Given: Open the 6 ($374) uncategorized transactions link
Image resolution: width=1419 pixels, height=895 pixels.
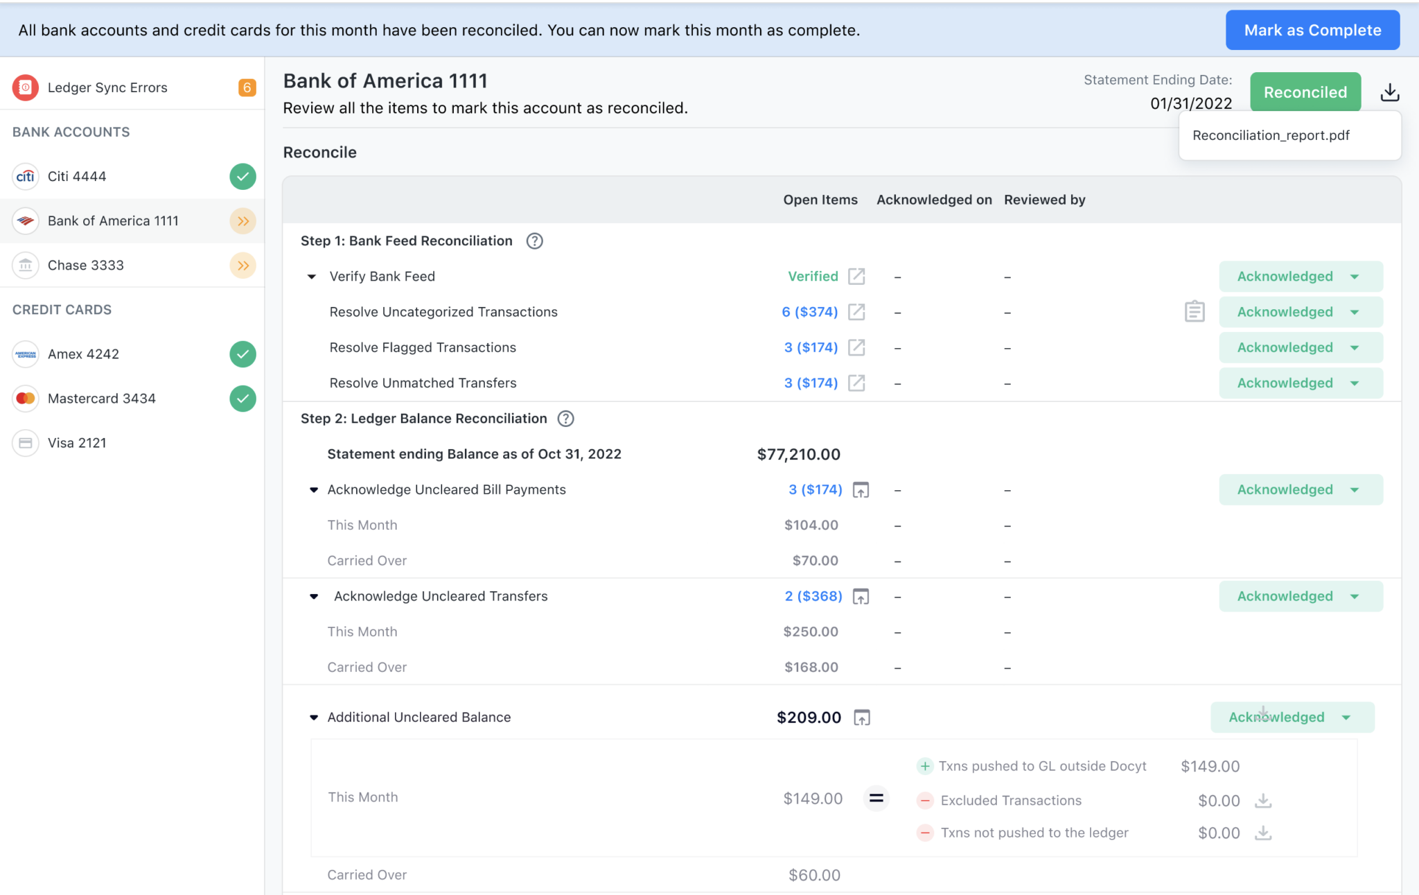Looking at the screenshot, I should [x=810, y=311].
